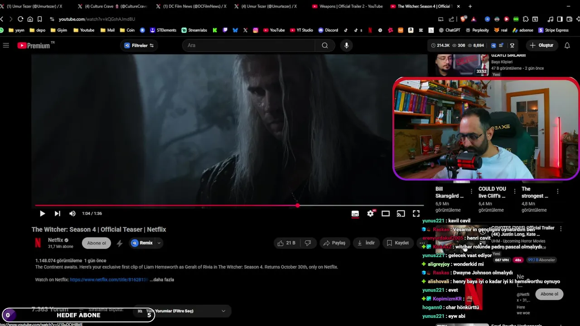Like the video with 21 B likes
This screenshot has width=580, height=326.
pyautogui.click(x=286, y=243)
